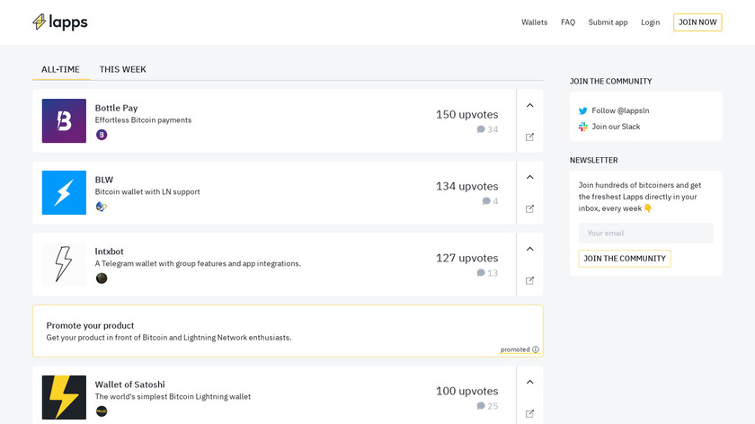This screenshot has height=424, width=755.
Task: Click the promoted label
Action: (x=515, y=349)
